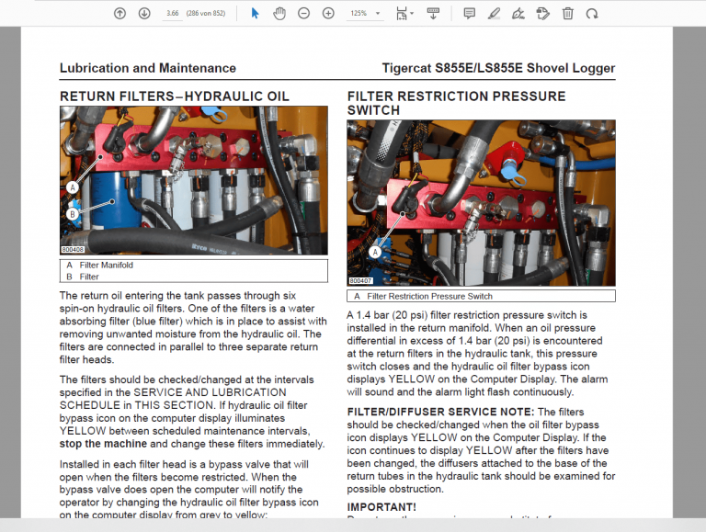Screen dimensions: 706x532
Task: Add a comment note
Action: [469, 14]
